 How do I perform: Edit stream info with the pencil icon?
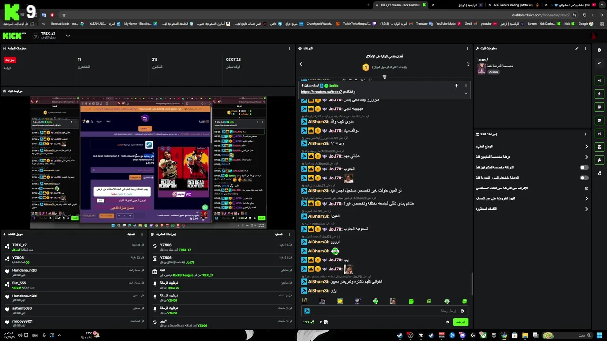[x=577, y=48]
